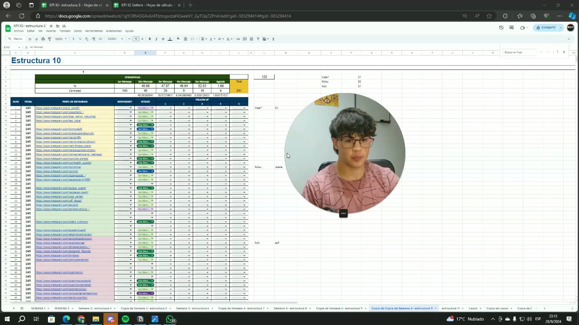Screen dimensions: 579x325
Task: Click the Meet video call icon
Action: click(523, 28)
